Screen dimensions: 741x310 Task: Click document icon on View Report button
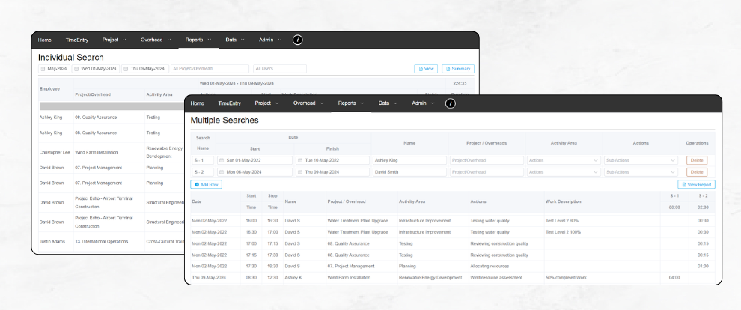[684, 184]
